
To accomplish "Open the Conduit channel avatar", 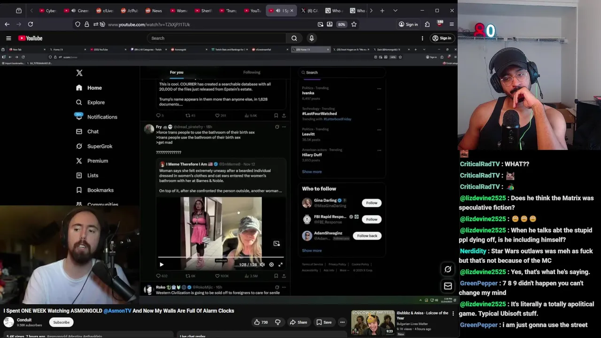I will click(8, 322).
